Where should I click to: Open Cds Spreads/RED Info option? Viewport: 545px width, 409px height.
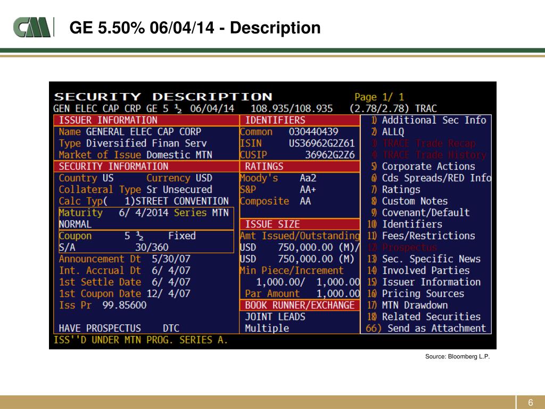coord(431,178)
